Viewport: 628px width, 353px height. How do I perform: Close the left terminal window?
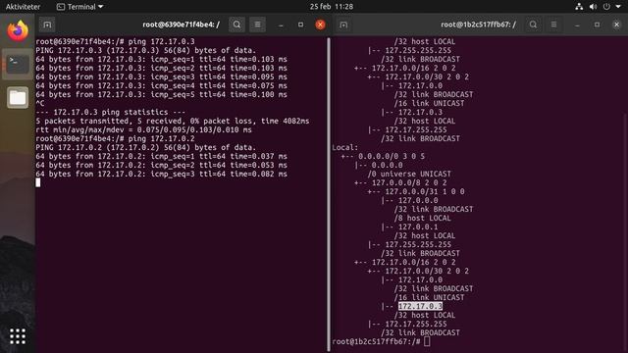pos(320,25)
